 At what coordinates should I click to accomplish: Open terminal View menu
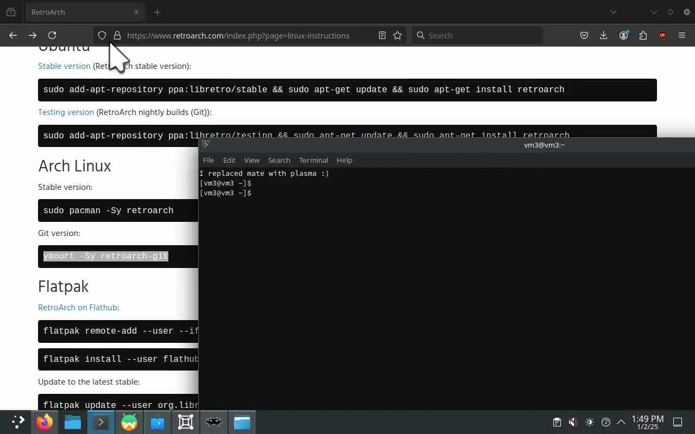pyautogui.click(x=252, y=160)
